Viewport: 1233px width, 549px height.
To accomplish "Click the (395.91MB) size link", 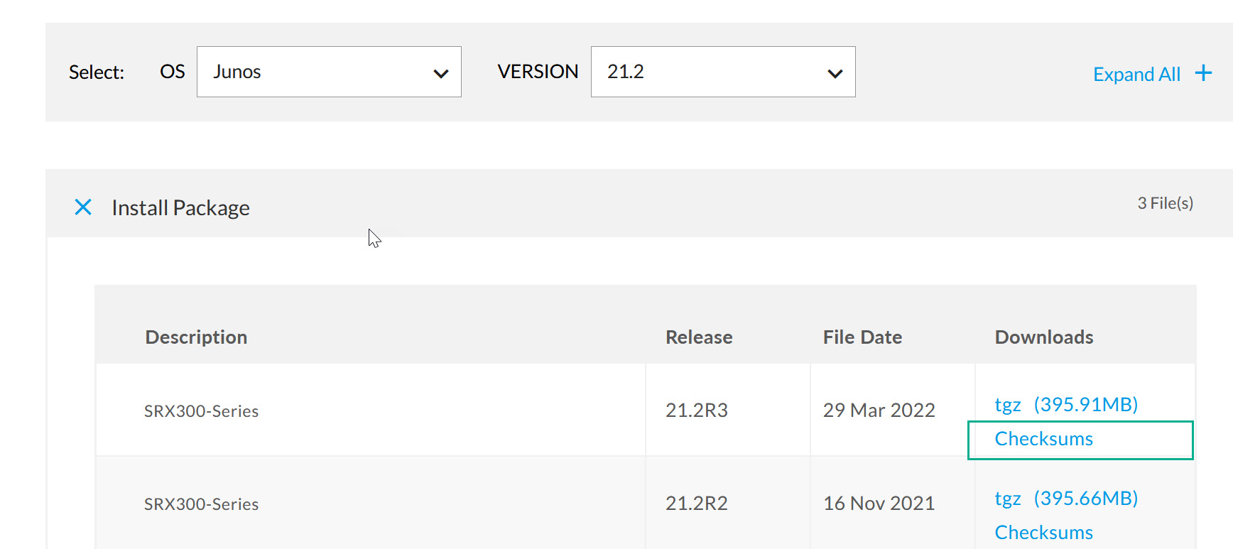I will pos(1085,404).
